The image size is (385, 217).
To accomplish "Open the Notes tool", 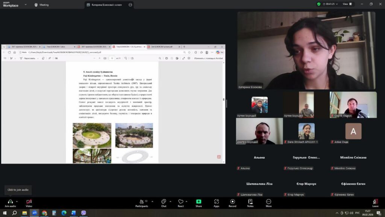I will pyautogui.click(x=250, y=202).
